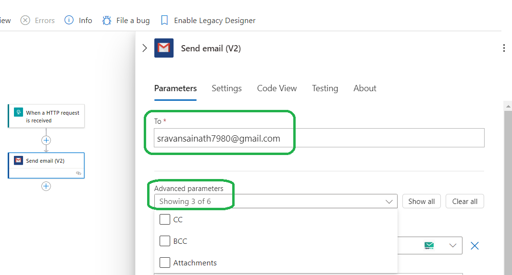Collapse the Send email panel with the chevron
Viewport: 512px width, 275px height.
(145, 48)
